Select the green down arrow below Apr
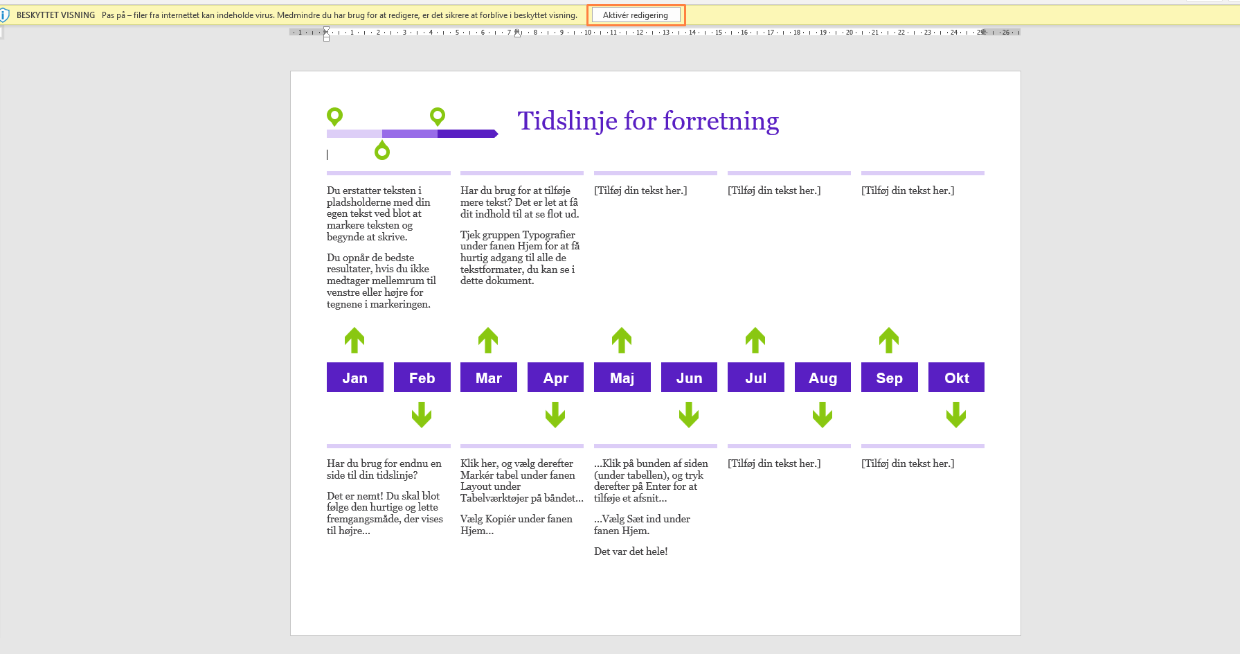This screenshot has height=654, width=1240. 555,415
